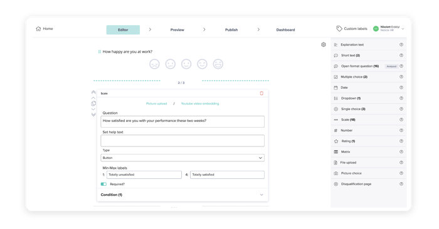Viewport: 439px width, 229px height.
Task: Add a Disqualification page
Action: click(369, 184)
